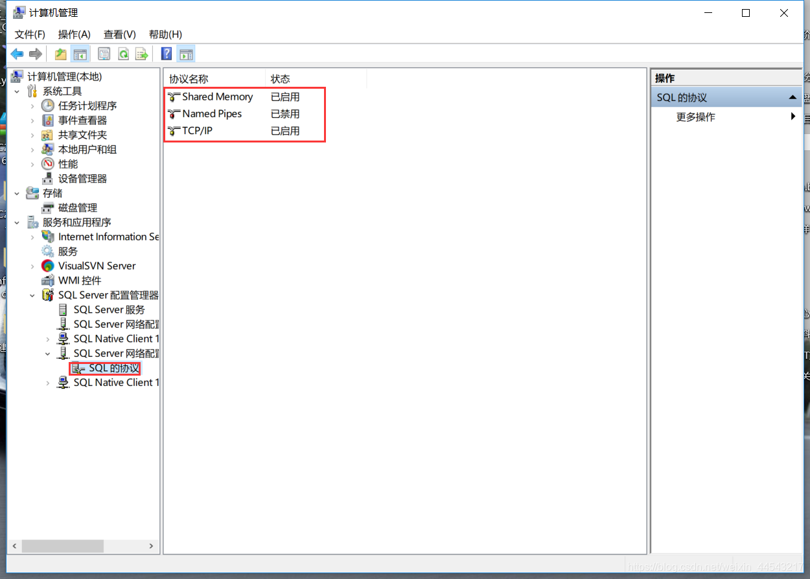Select the 设备管理器 icon
This screenshot has height=579, width=810.
click(x=48, y=179)
